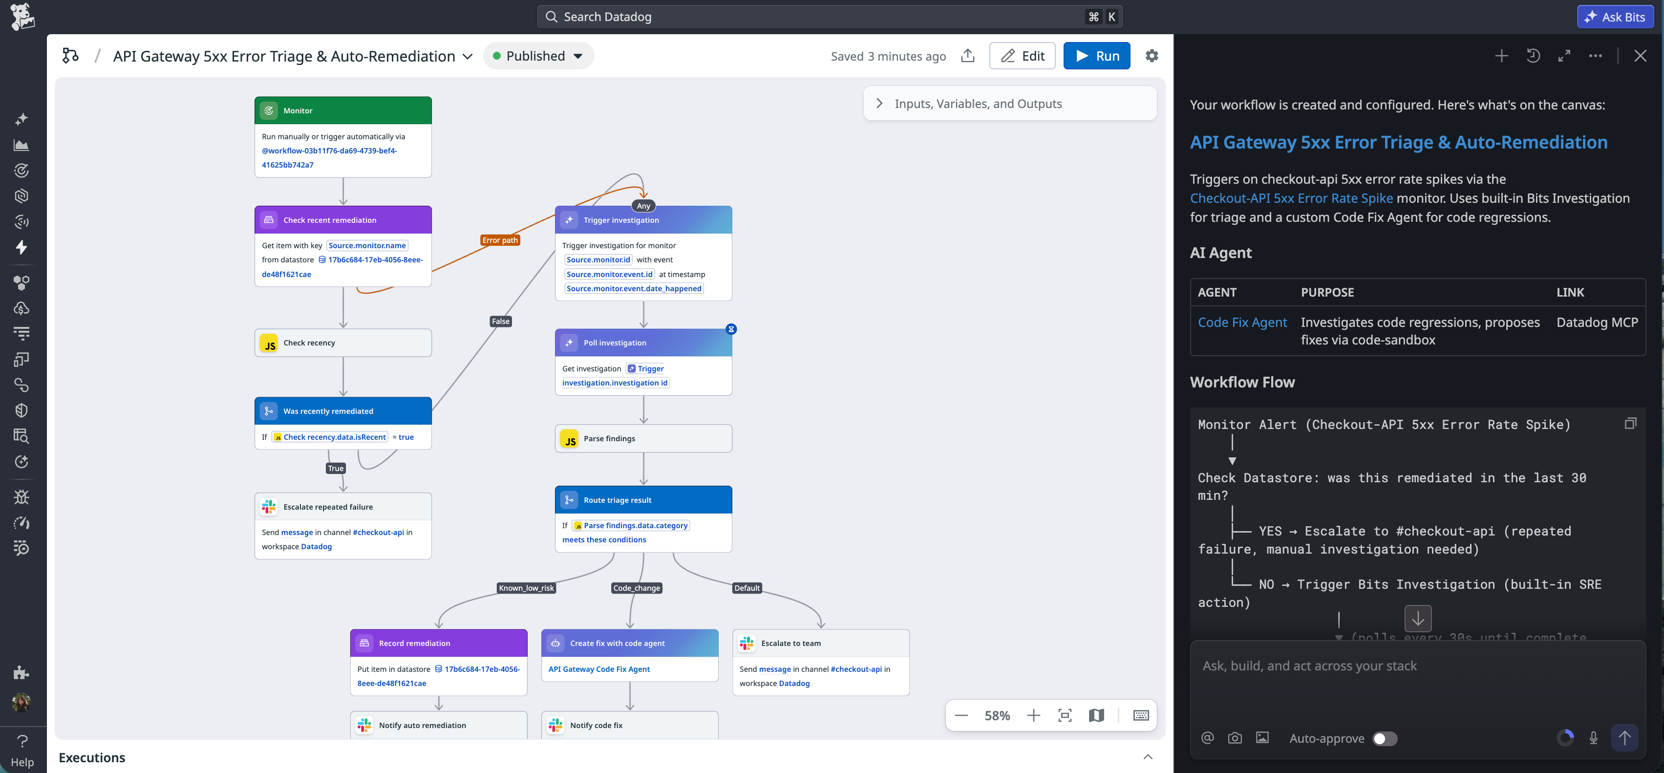Click the microphone voice input icon
1664x773 pixels.
point(1594,738)
